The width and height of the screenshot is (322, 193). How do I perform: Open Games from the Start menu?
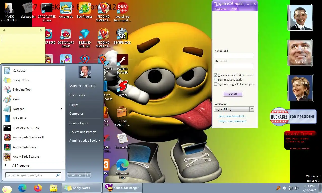pyautogui.click(x=74, y=105)
